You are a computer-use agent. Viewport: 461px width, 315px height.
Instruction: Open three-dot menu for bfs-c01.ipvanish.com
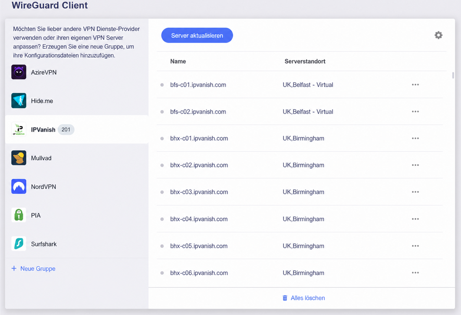coord(415,85)
